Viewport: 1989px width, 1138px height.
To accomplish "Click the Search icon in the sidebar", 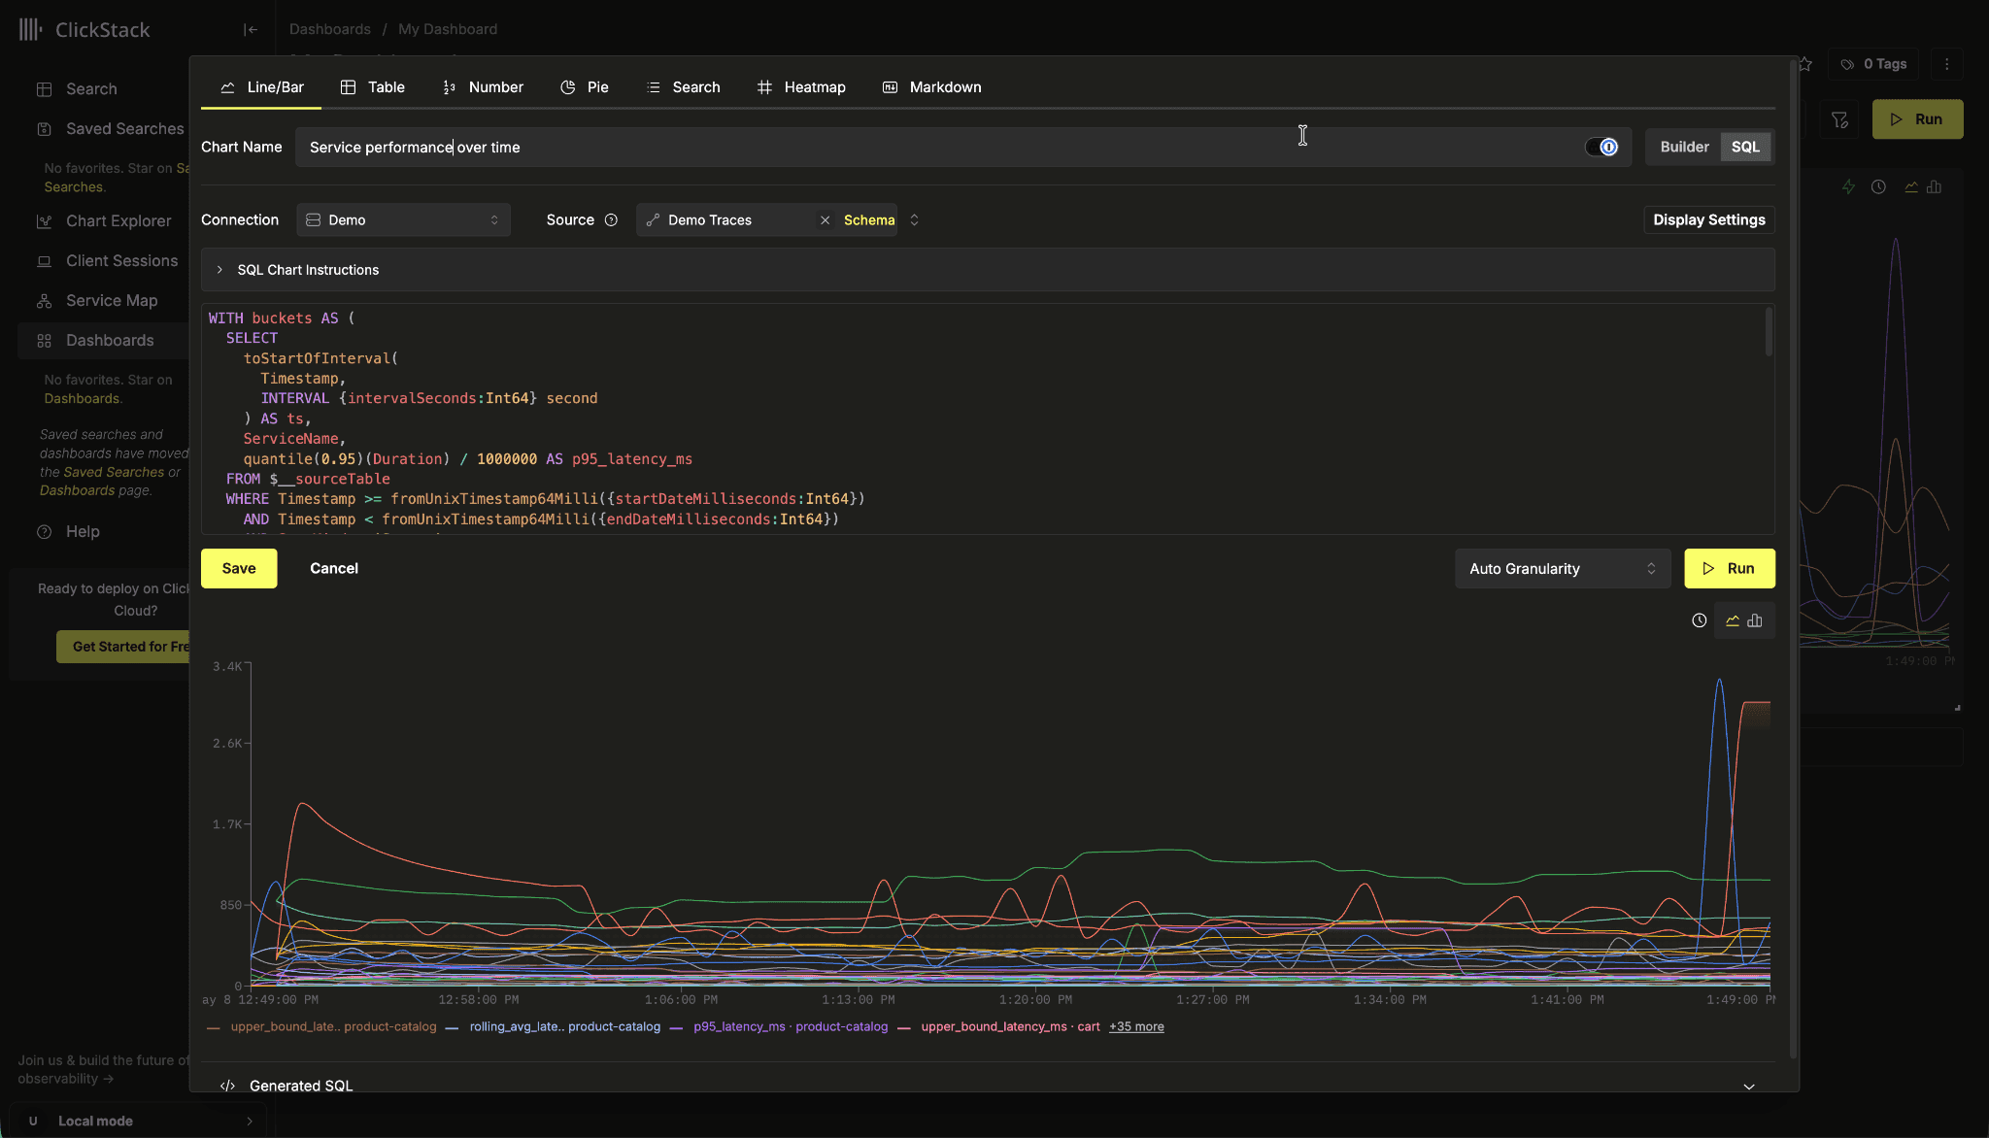I will pyautogui.click(x=44, y=89).
